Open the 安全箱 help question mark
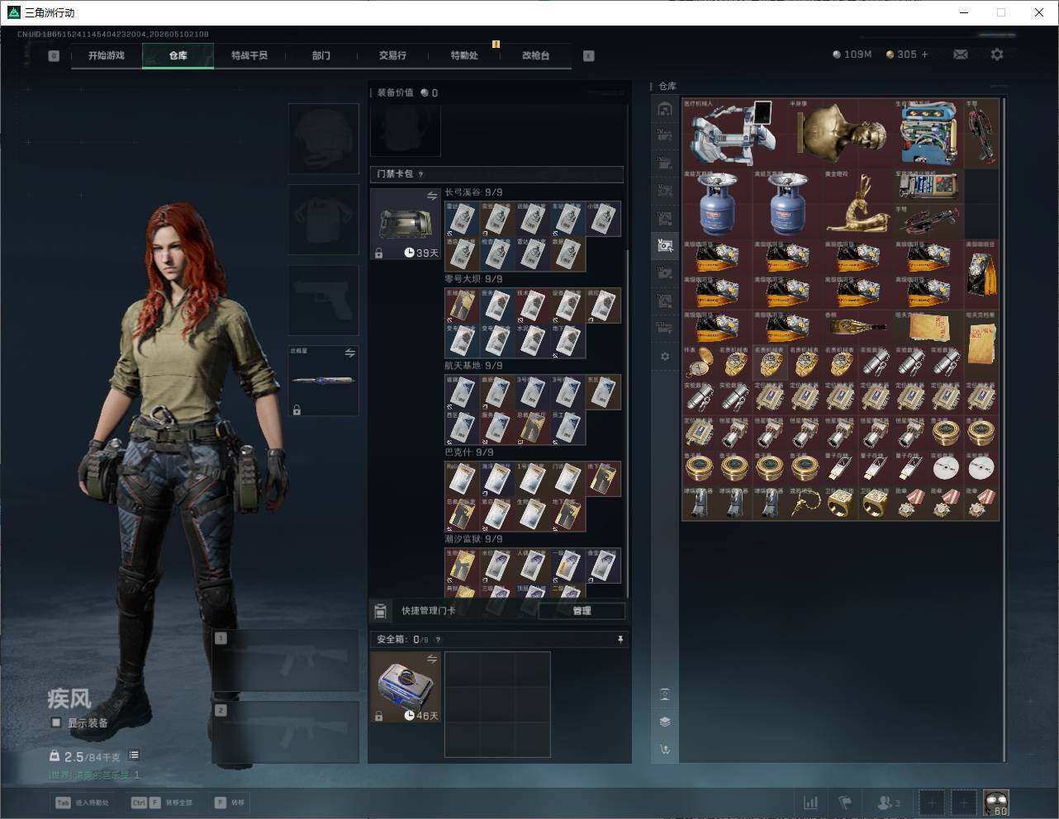This screenshot has width=1059, height=819. 438,639
